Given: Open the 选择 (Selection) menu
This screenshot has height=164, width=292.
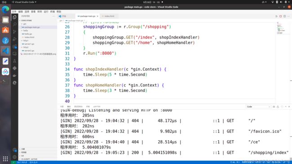Looking at the screenshot, I should (x=27, y=12).
